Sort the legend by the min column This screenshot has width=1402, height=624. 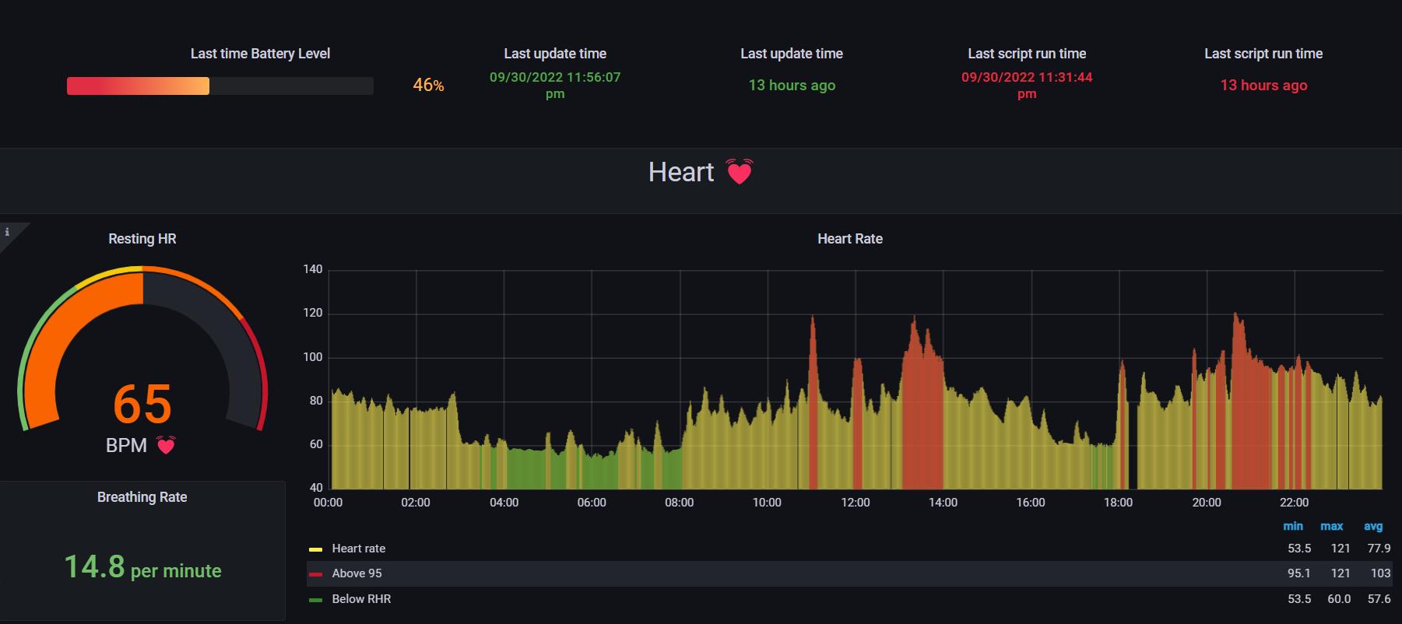1293,527
